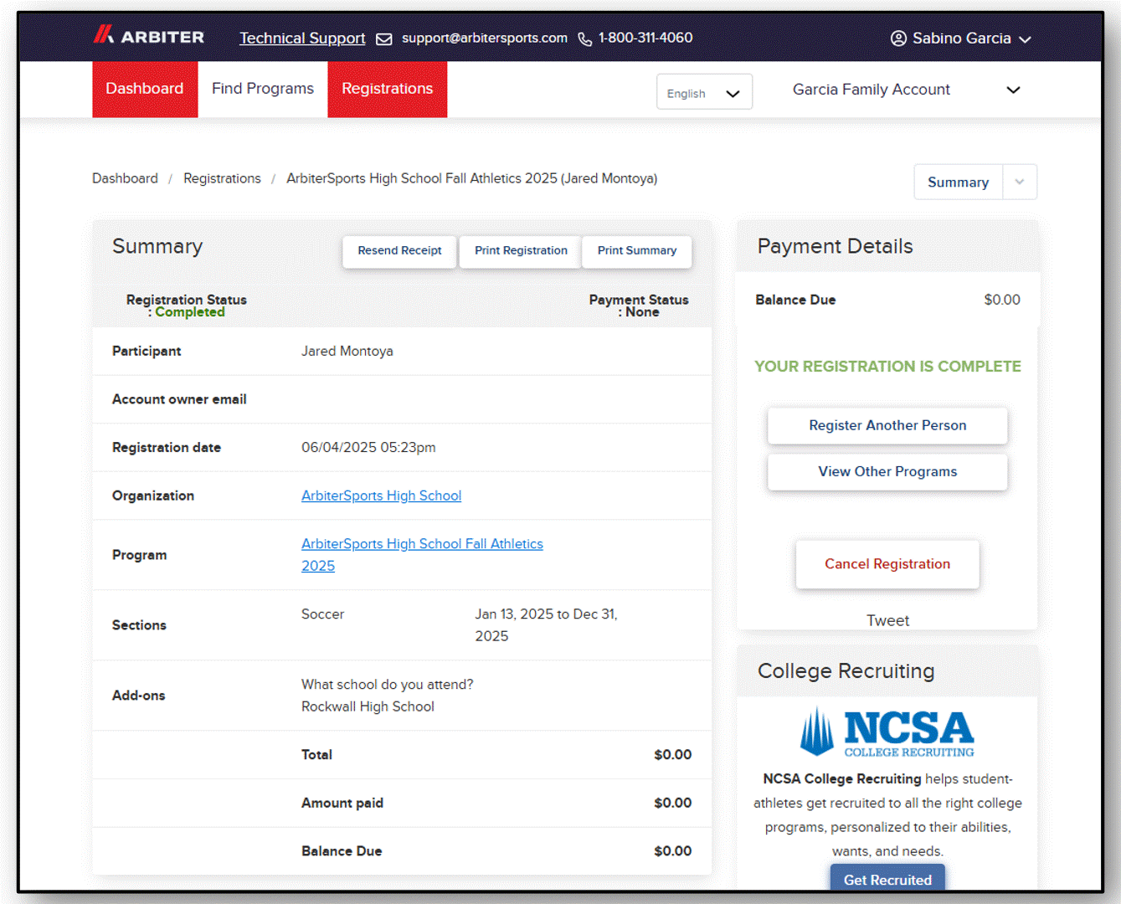Switch to the Find Programs tab
1121x904 pixels.
point(263,89)
